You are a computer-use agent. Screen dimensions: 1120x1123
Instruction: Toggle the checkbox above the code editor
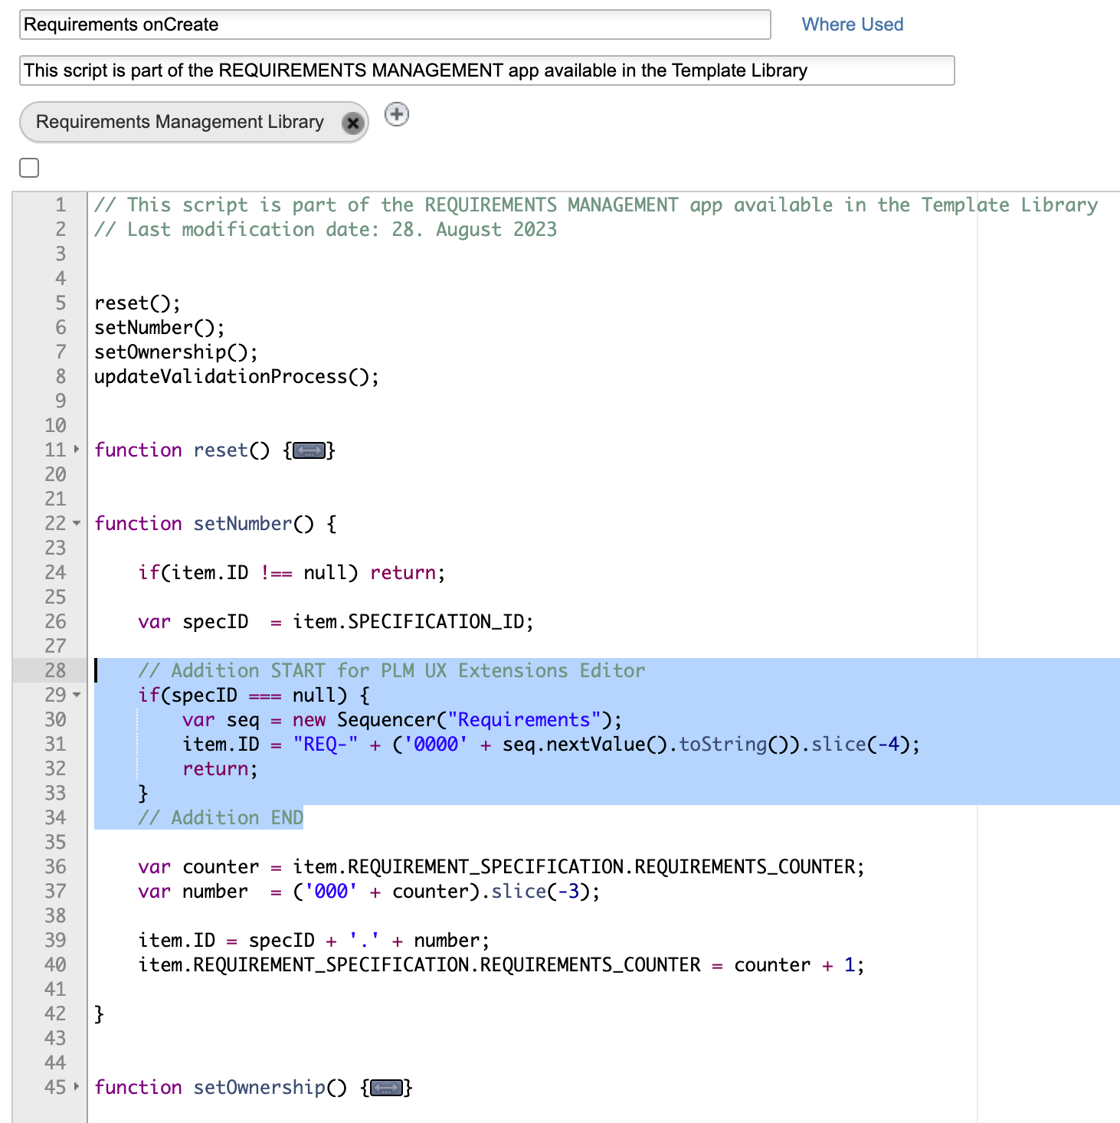(x=29, y=168)
